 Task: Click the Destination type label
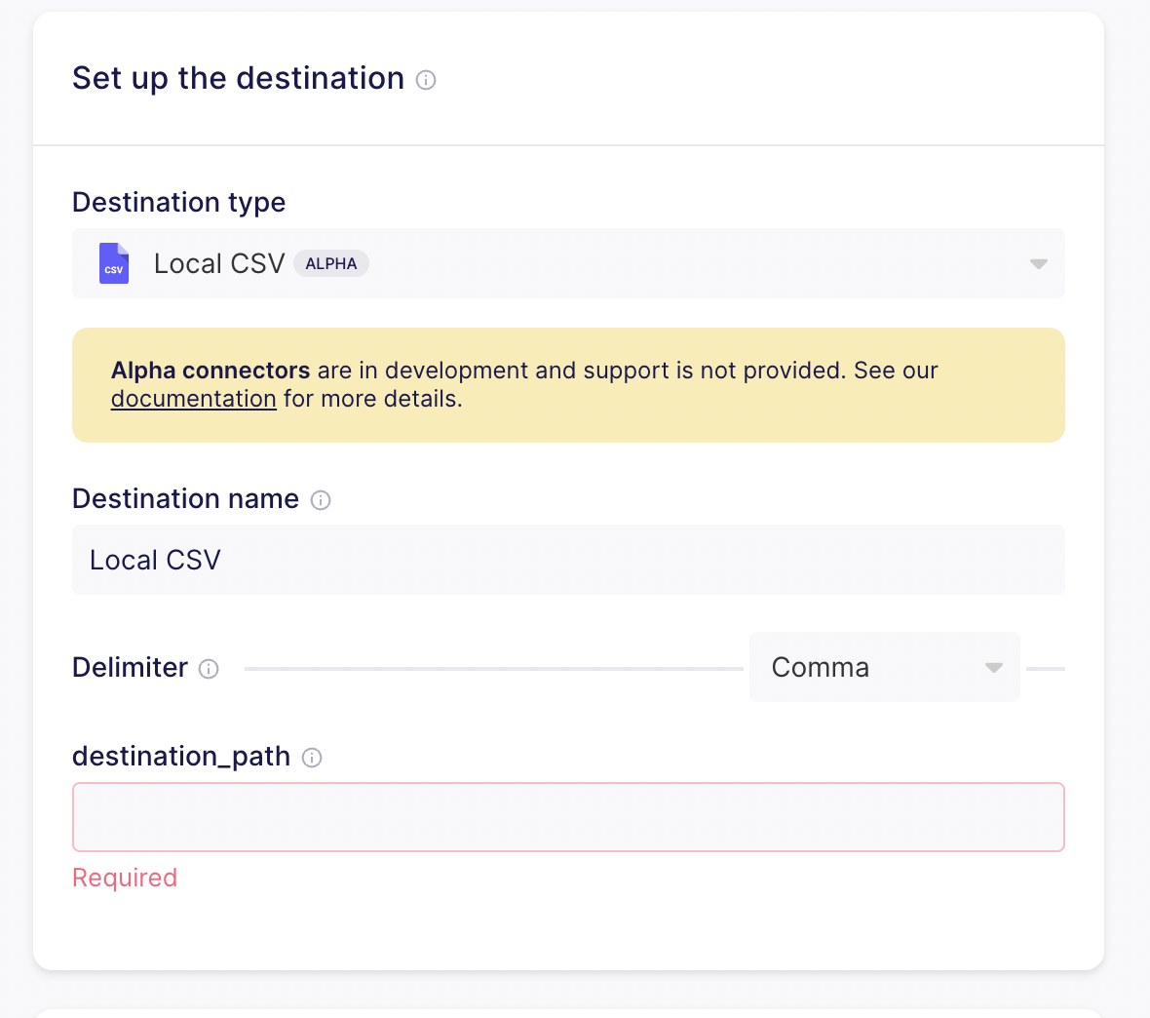179,202
